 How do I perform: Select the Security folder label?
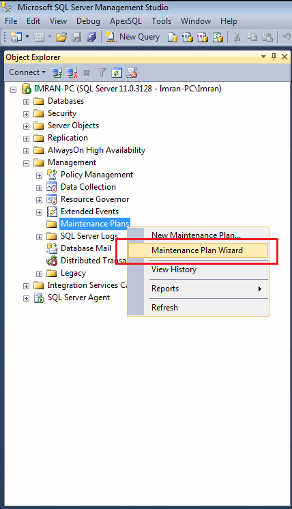coord(62,113)
